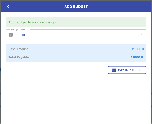Click the wallet icon in Budget field
This screenshot has height=124, width=152.
click(11, 35)
